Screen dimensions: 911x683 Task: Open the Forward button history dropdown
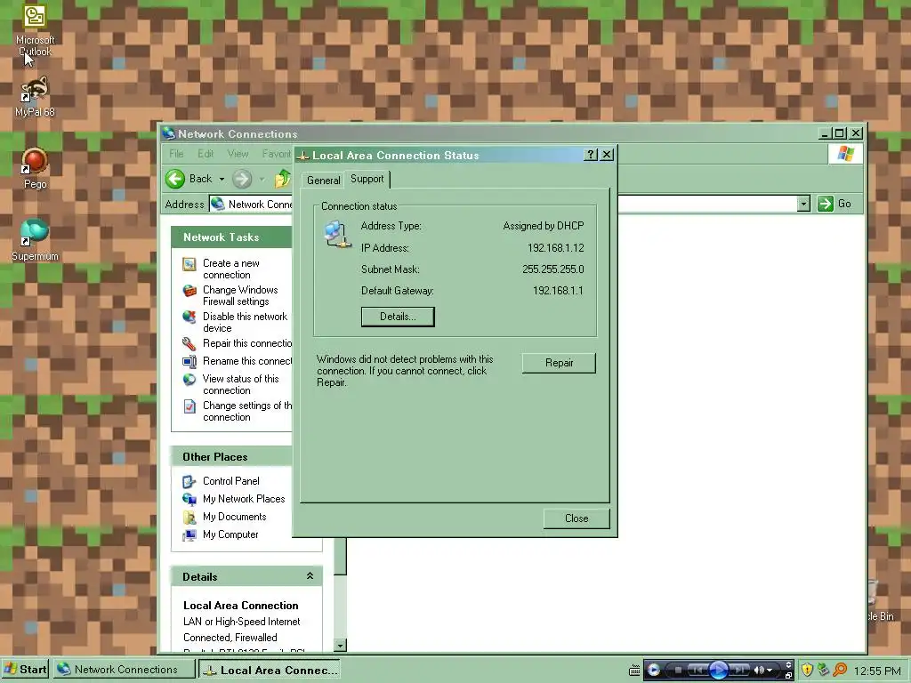[x=262, y=179]
